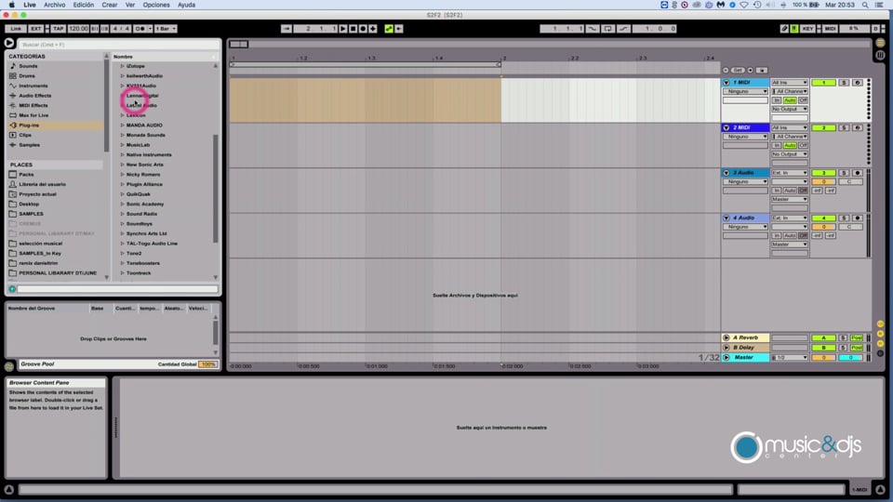
Task: Open 3 Audio Ext. In dropdown
Action: click(790, 173)
